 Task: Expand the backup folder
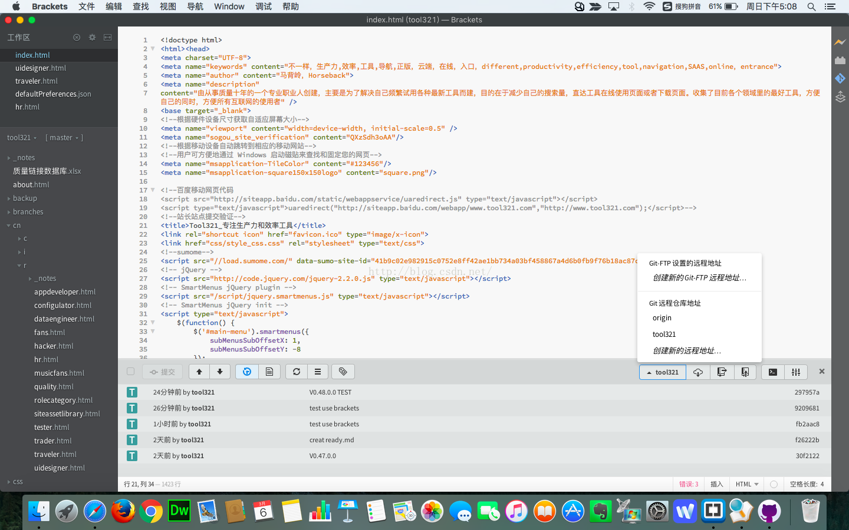point(9,198)
